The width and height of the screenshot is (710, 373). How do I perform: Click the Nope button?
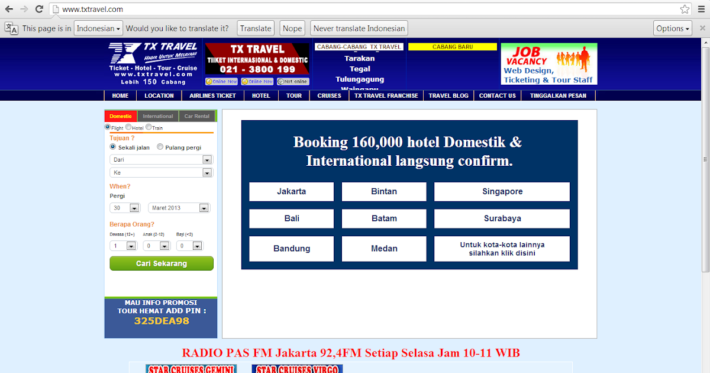[292, 28]
